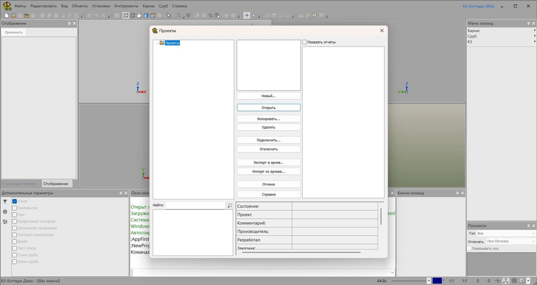
Task: Click the funnel filter icon
Action: [x=5, y=202]
